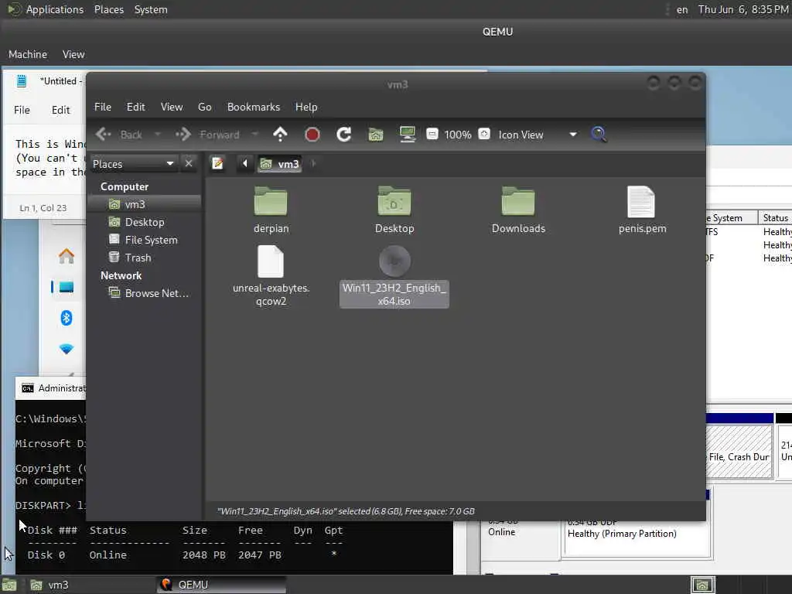This screenshot has height=594, width=792.
Task: Click the clock showing Thu Jun 6
Action: pyautogui.click(x=743, y=9)
